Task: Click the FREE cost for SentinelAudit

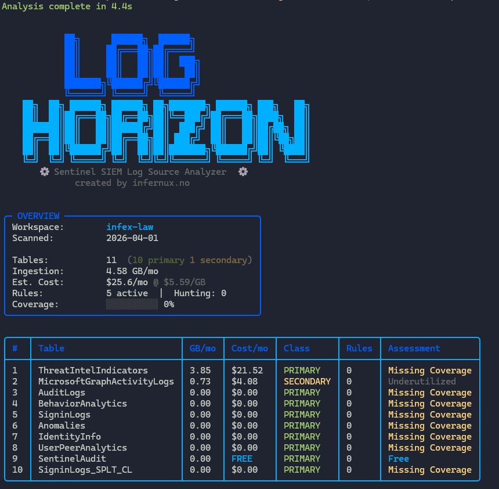Action: (242, 459)
